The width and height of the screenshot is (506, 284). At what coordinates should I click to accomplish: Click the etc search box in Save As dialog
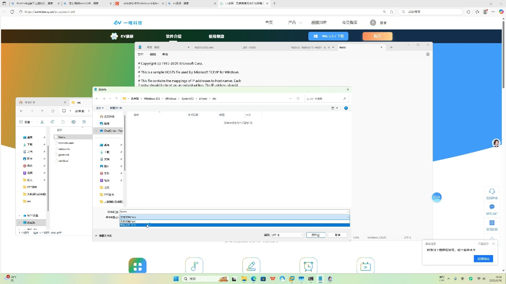coord(326,99)
